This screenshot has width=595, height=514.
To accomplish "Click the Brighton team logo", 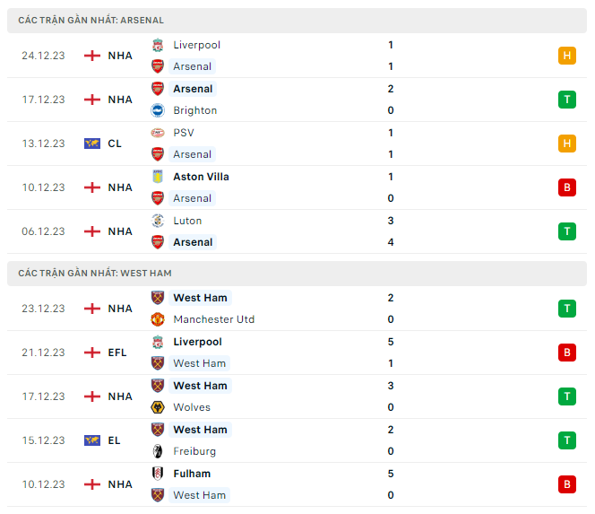I will click(158, 110).
